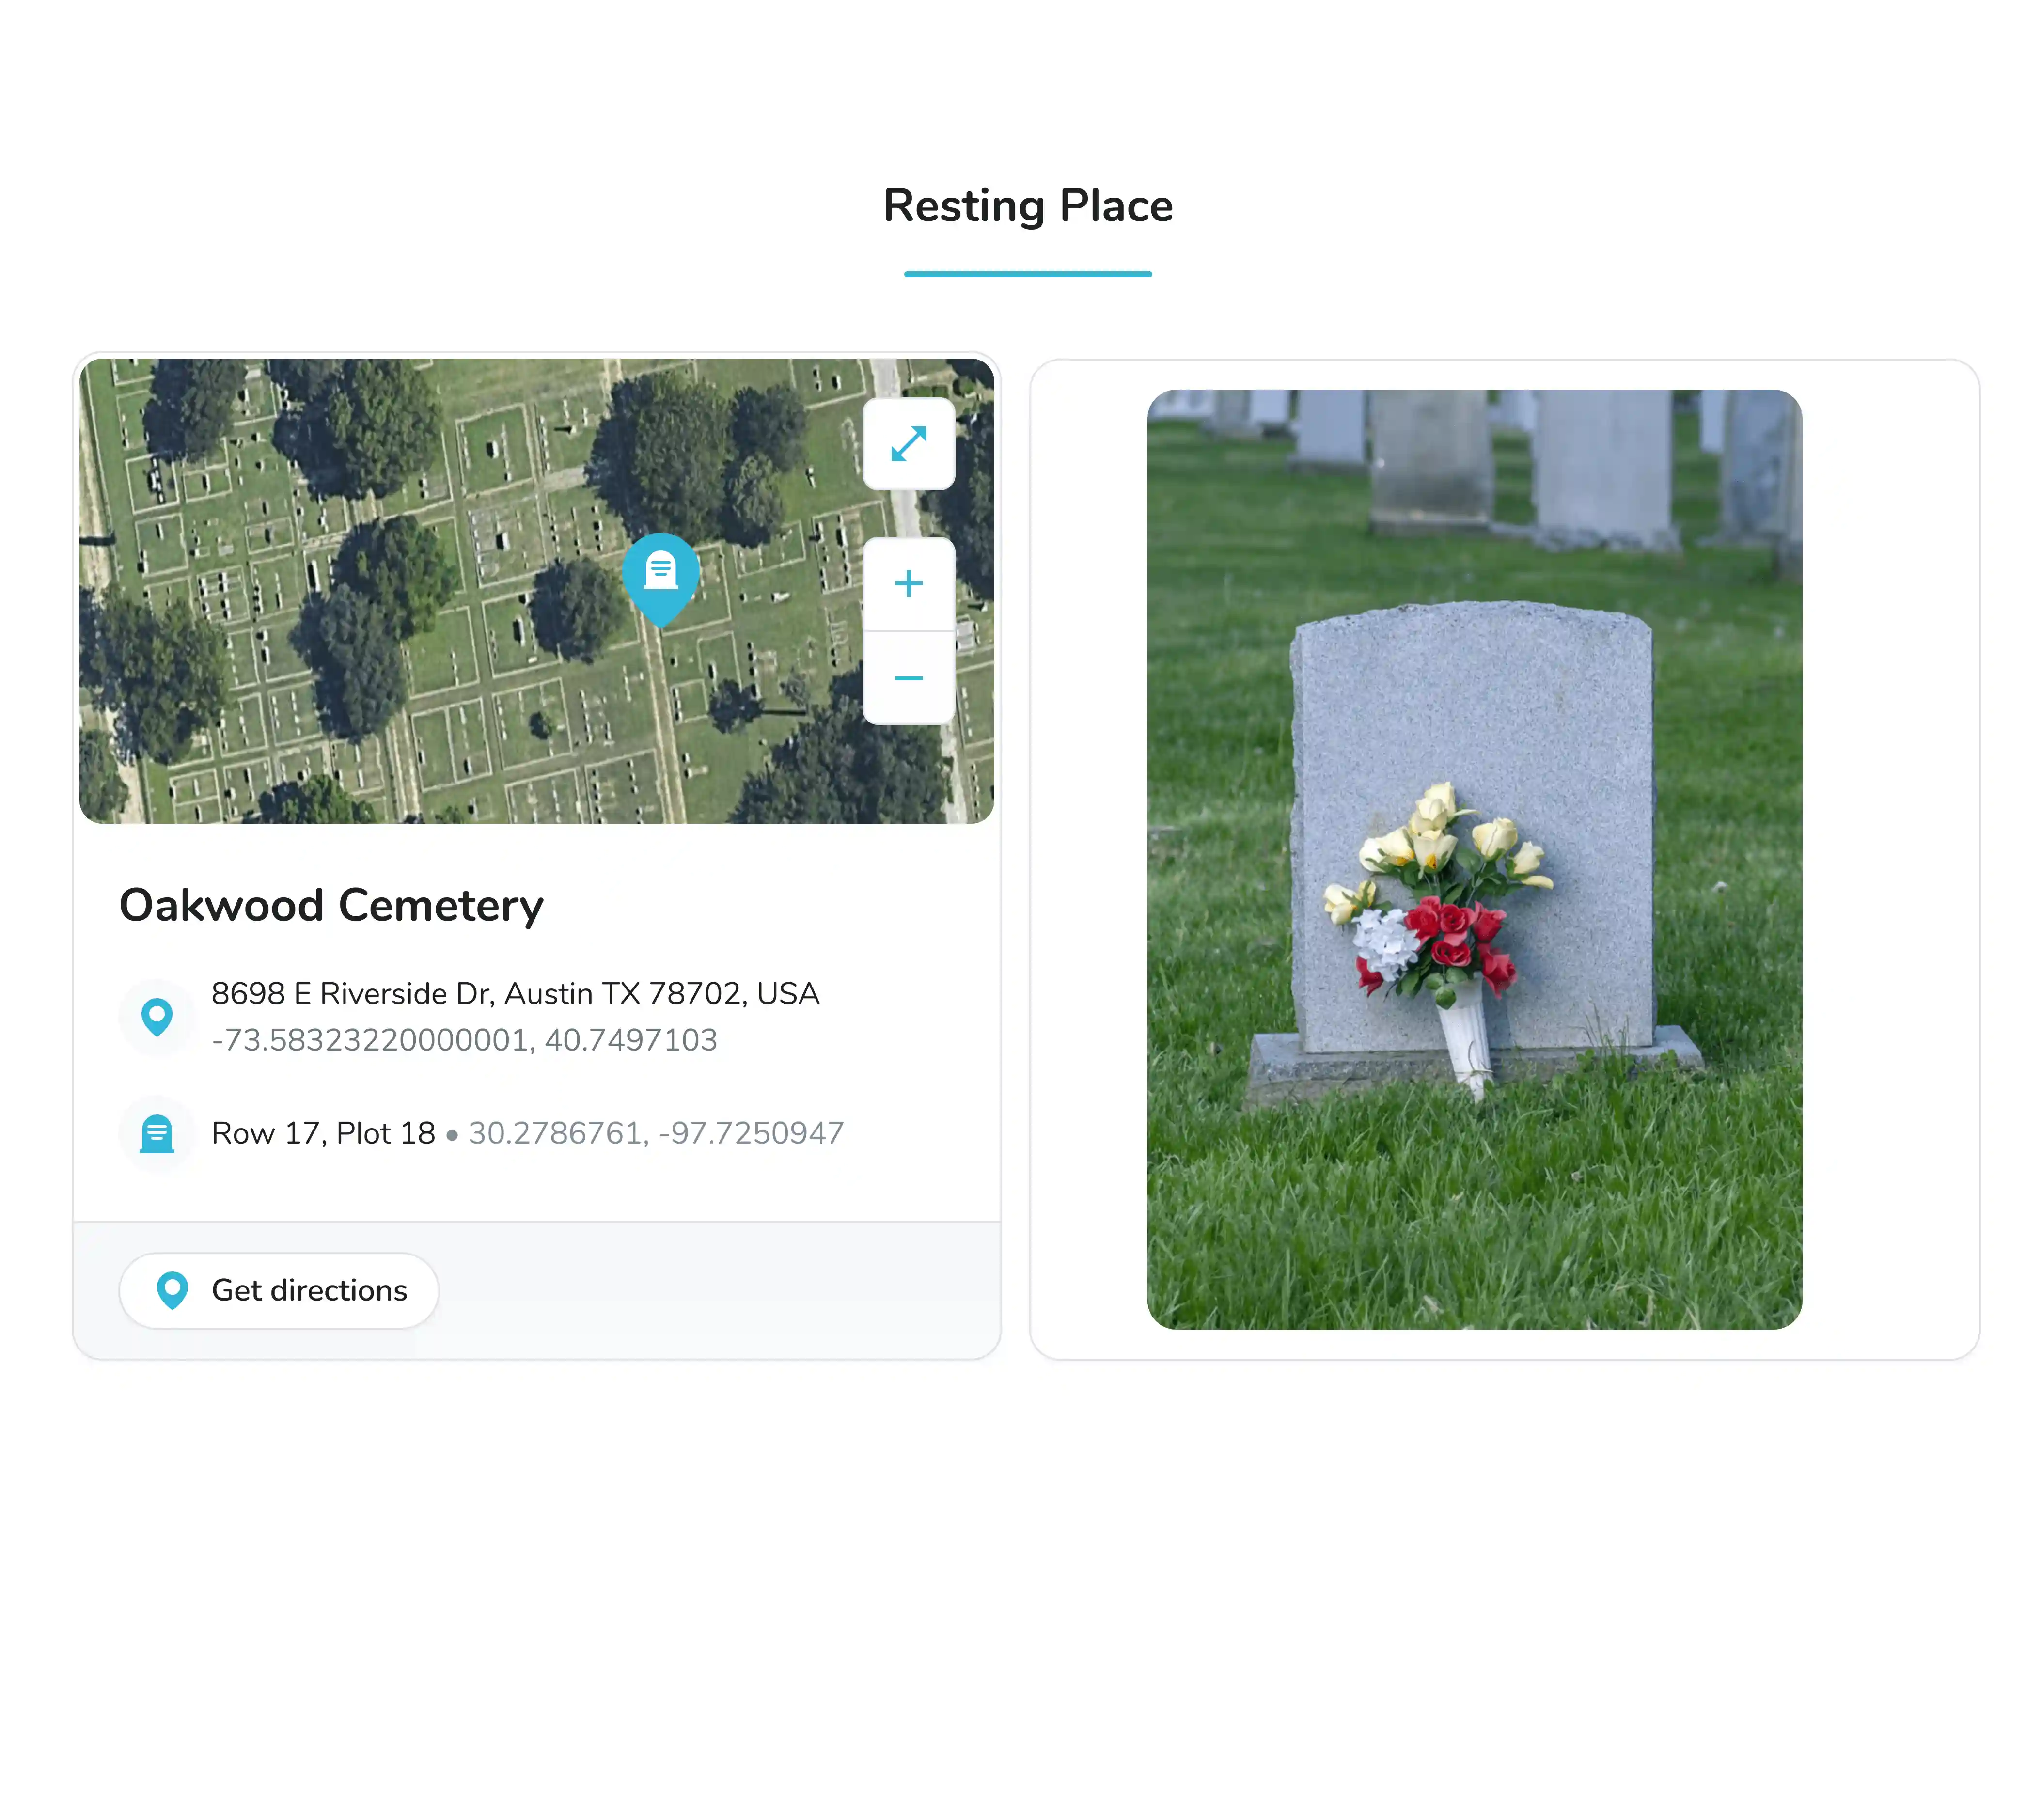Viewport: 2041px width, 1820px height.
Task: Click the teal underline beneath Resting Place
Action: (x=1027, y=272)
